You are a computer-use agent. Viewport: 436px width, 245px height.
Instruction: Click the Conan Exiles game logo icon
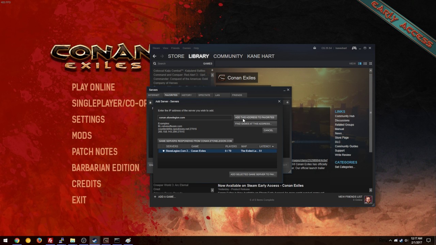pyautogui.click(x=222, y=78)
